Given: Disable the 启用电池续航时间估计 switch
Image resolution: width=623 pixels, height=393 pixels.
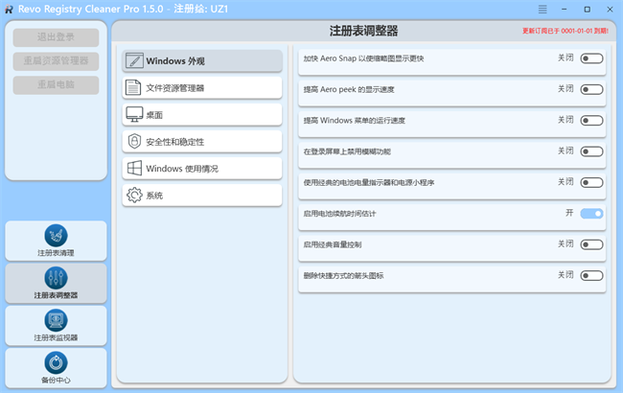Looking at the screenshot, I should (591, 214).
